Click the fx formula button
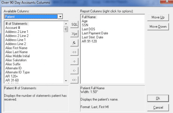Viewport: 173px width, 113px height. coord(74,43)
